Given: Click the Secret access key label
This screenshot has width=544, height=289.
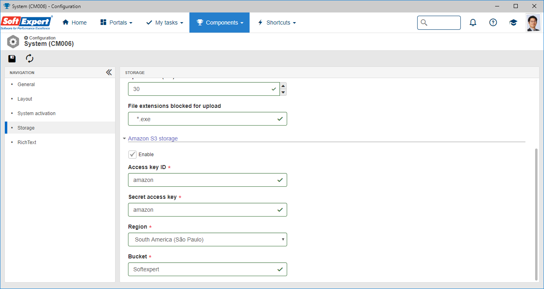Looking at the screenshot, I should point(153,197).
